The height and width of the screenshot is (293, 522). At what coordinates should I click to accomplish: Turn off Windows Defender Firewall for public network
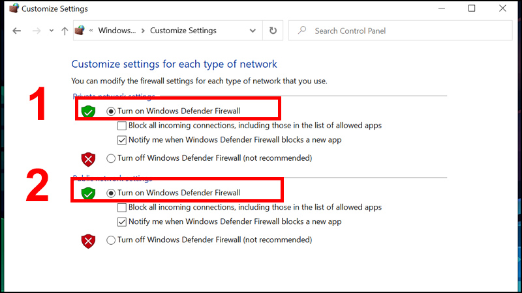point(111,240)
